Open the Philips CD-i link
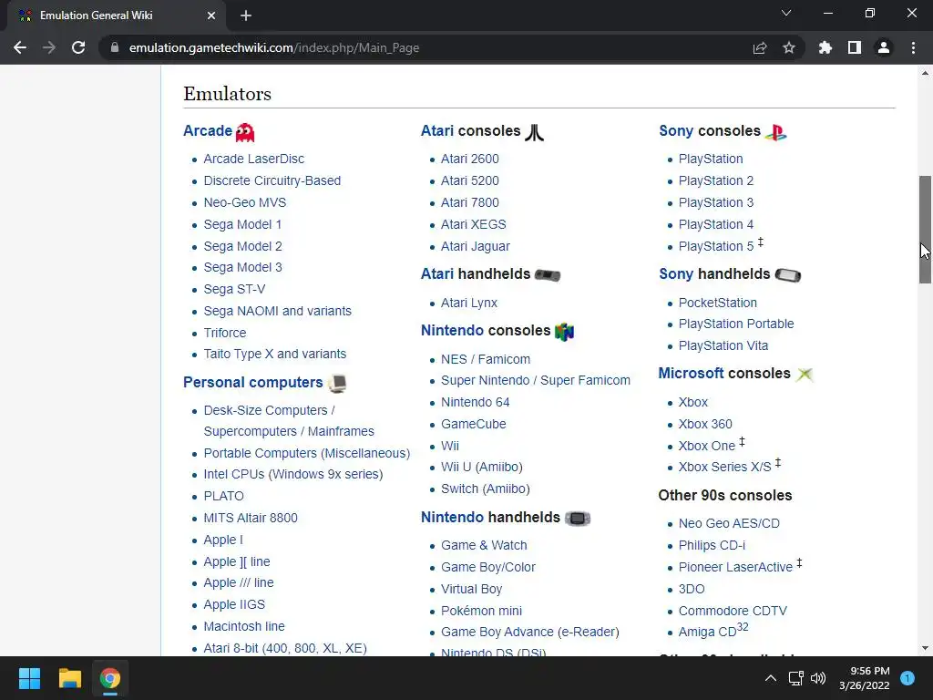 712,545
